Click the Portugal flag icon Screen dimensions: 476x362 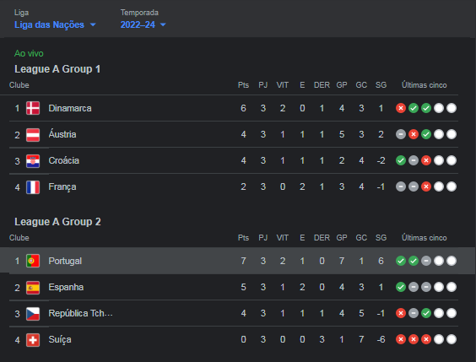coord(33,261)
